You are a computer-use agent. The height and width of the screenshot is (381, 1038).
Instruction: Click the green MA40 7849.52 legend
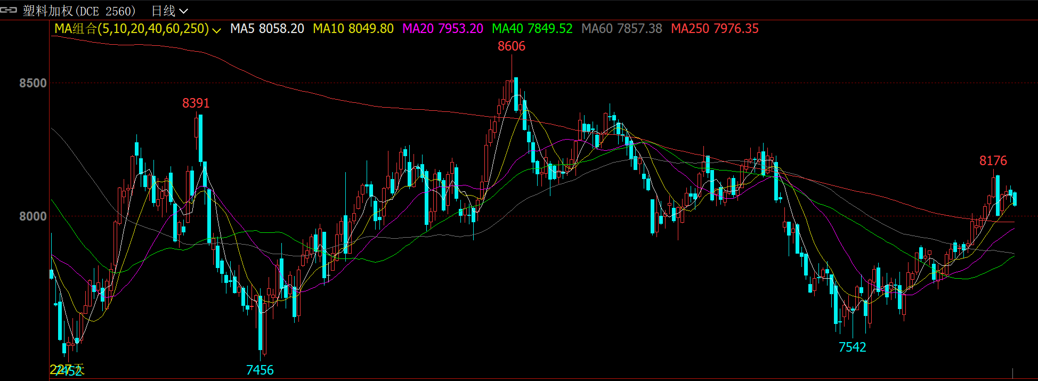[x=532, y=29]
